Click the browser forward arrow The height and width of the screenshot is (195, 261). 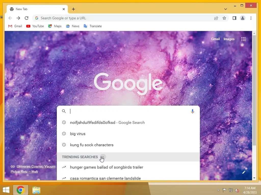tap(18, 18)
